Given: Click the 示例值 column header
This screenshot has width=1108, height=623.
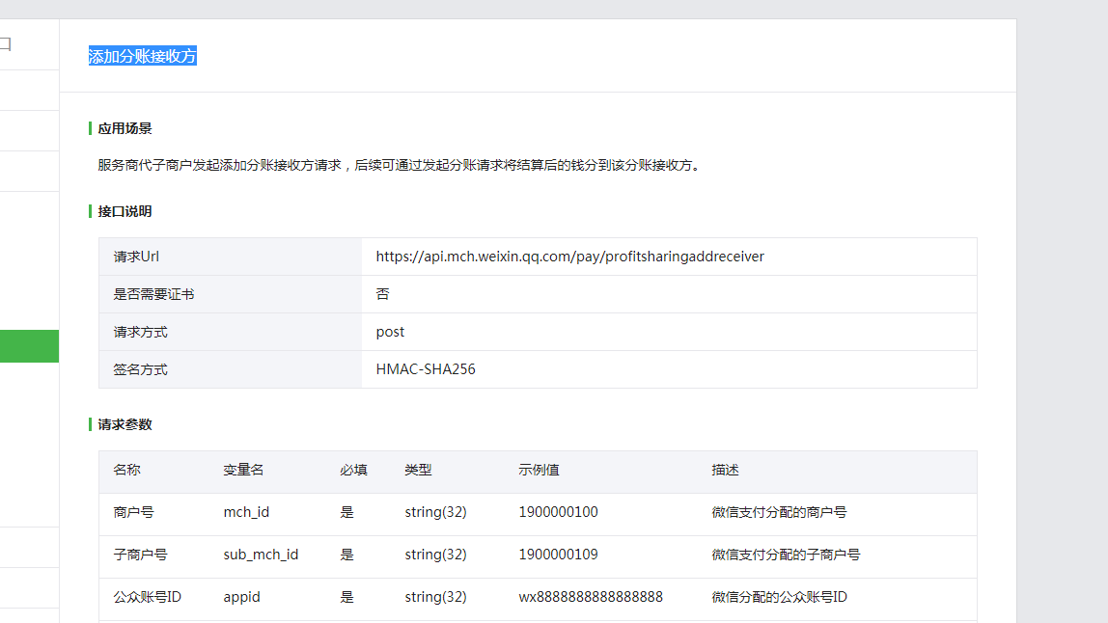Looking at the screenshot, I should click(x=539, y=471).
